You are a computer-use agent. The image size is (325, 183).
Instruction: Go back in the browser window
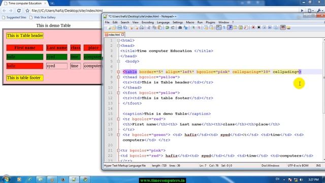click(5, 11)
